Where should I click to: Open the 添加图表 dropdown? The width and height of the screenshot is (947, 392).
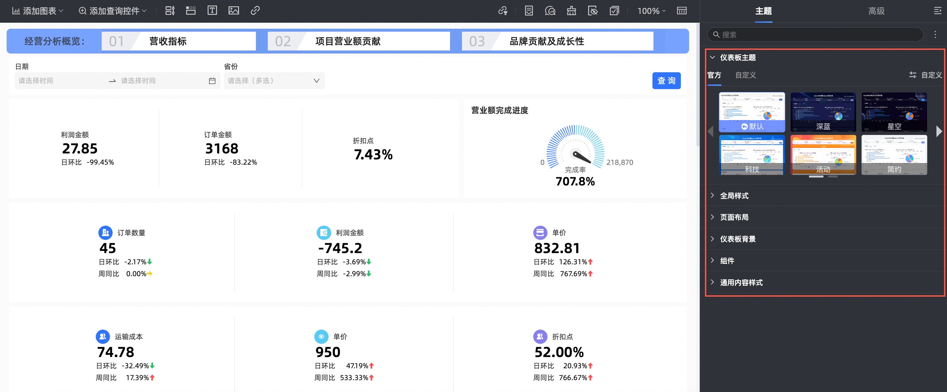pos(38,11)
